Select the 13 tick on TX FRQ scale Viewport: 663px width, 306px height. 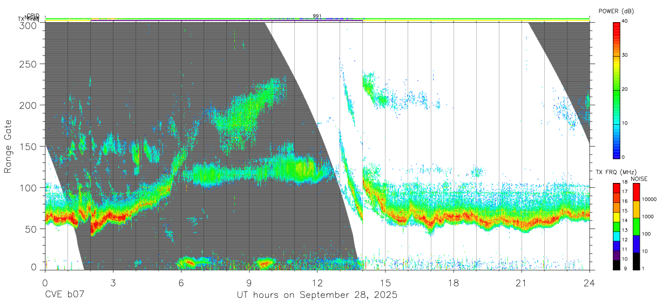[x=625, y=231]
